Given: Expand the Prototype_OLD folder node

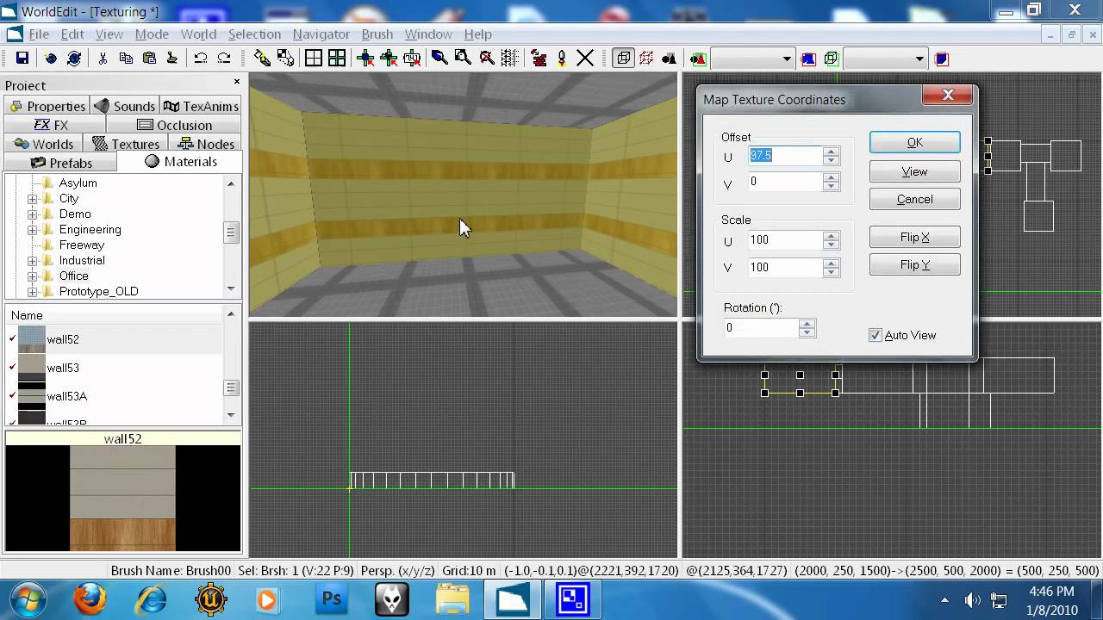Looking at the screenshot, I should 33,291.
